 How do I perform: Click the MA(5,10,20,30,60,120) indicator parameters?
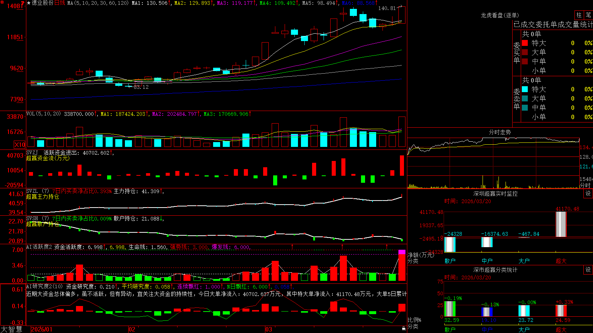98,3
